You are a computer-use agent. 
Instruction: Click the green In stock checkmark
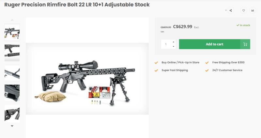tap(238, 25)
